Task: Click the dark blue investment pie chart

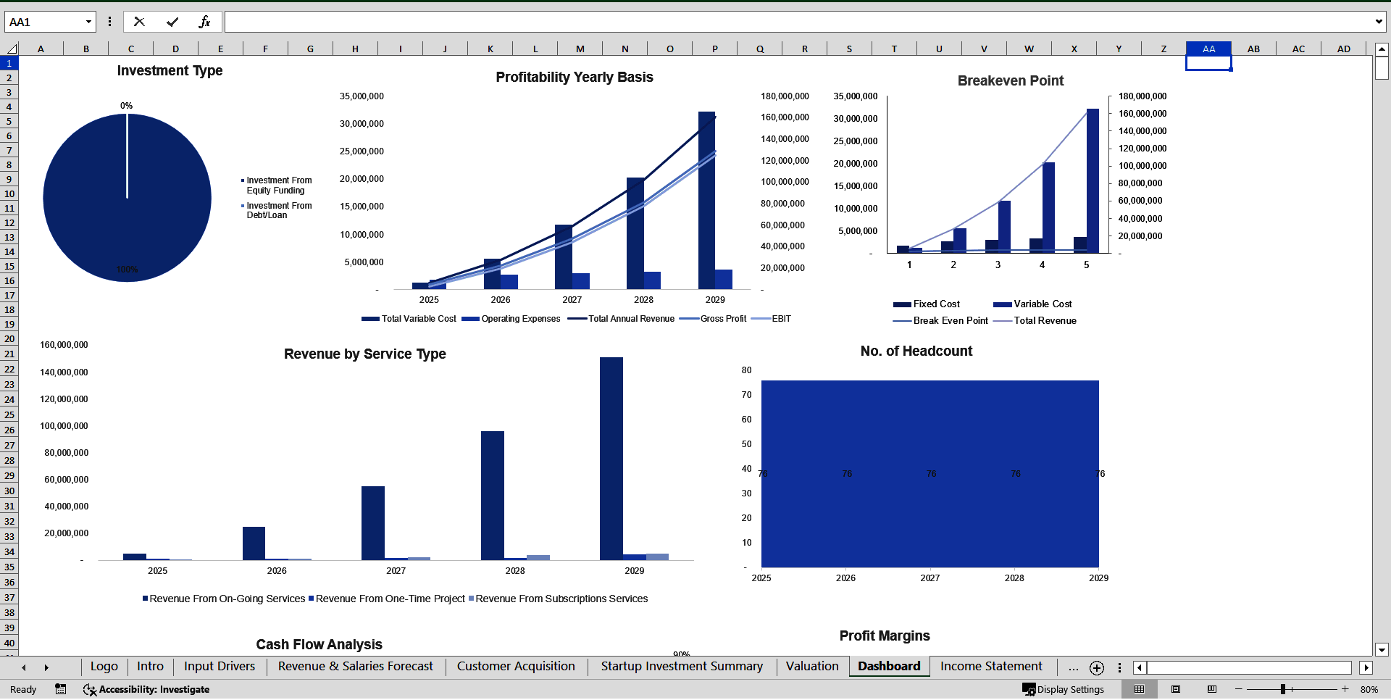Action: coord(128,198)
